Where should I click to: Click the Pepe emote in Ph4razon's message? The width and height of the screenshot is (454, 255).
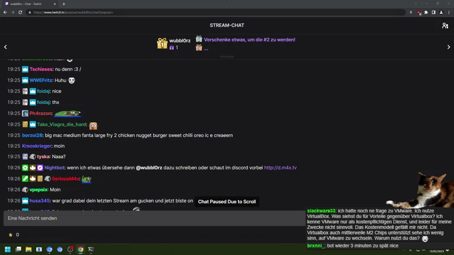point(67,113)
